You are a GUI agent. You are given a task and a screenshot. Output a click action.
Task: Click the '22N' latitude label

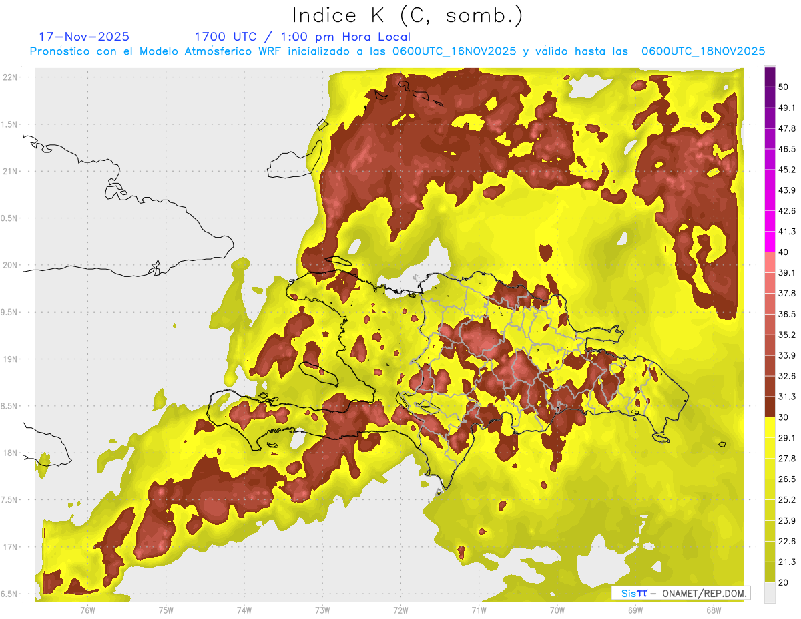[x=11, y=77]
